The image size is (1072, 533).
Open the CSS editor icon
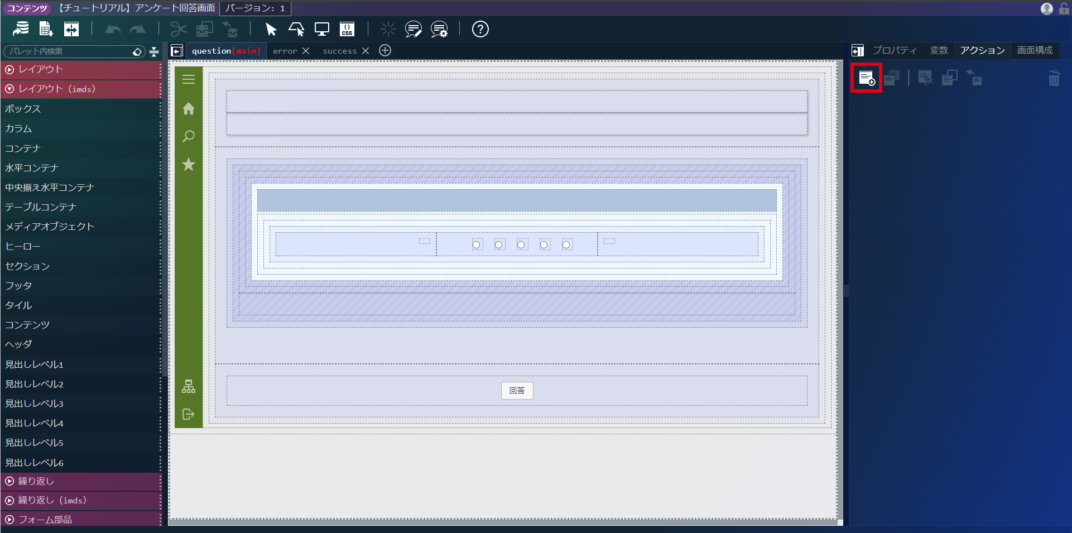[x=347, y=29]
